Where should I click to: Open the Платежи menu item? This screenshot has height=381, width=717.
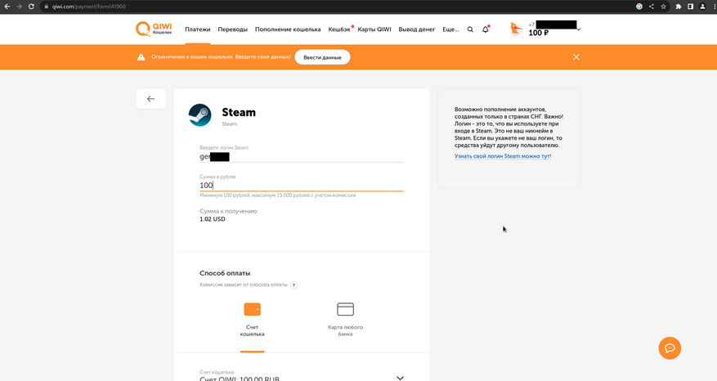[x=198, y=29]
